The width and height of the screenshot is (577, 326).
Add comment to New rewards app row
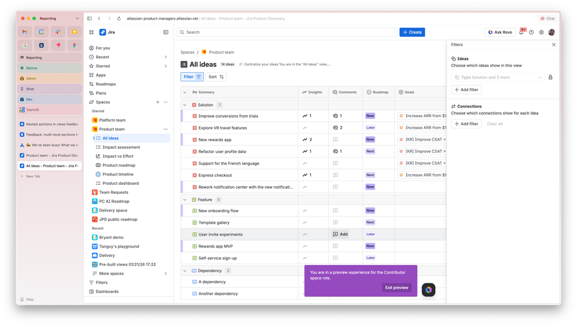[335, 140]
